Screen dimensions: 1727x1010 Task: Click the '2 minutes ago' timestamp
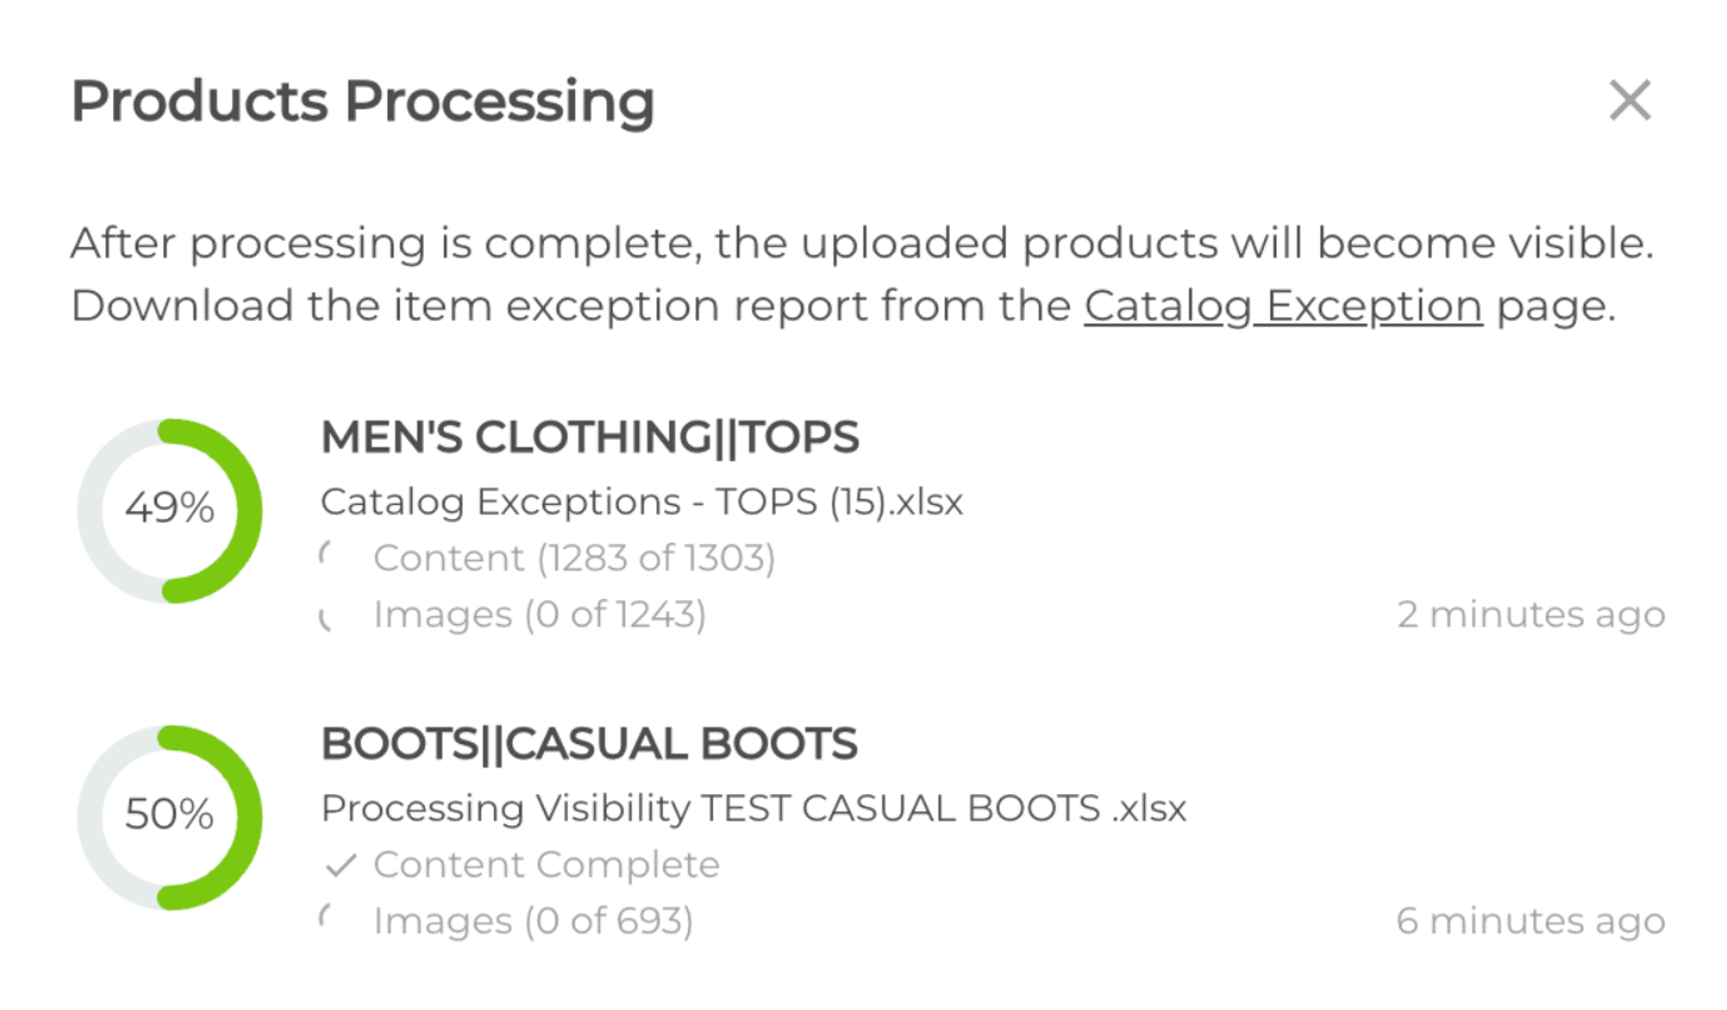point(1530,615)
